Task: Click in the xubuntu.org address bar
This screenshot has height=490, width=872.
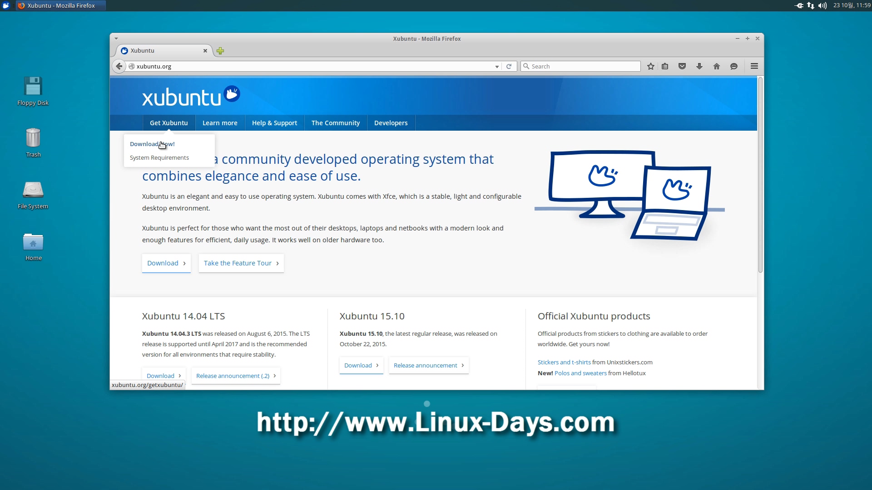Action: point(313,66)
